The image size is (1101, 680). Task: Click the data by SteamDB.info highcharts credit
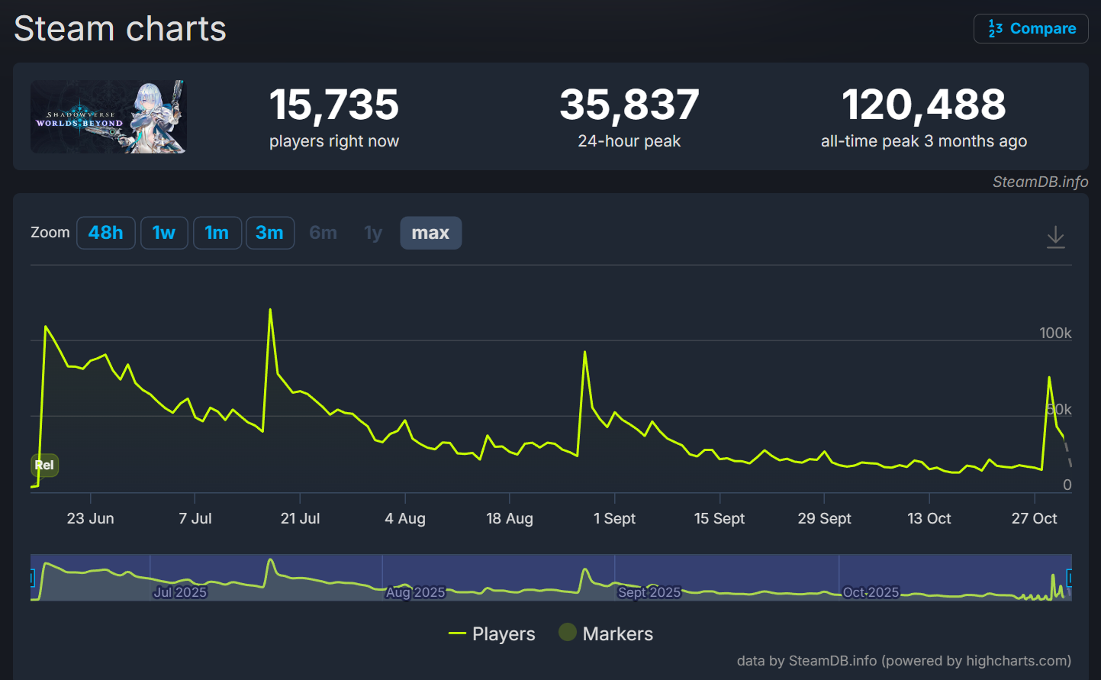pos(904,661)
